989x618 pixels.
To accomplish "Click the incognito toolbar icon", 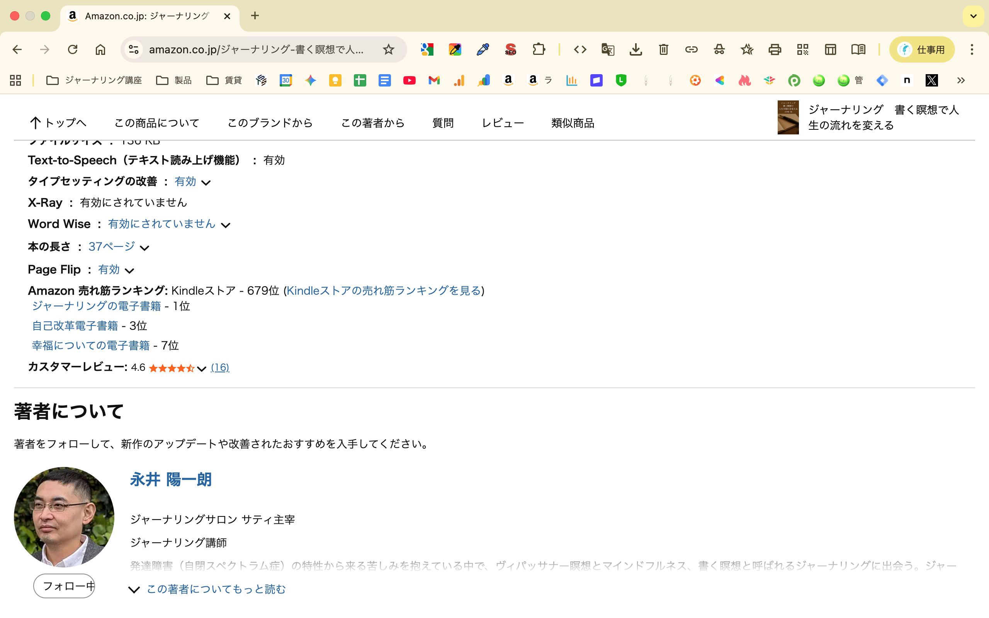I will pos(719,49).
